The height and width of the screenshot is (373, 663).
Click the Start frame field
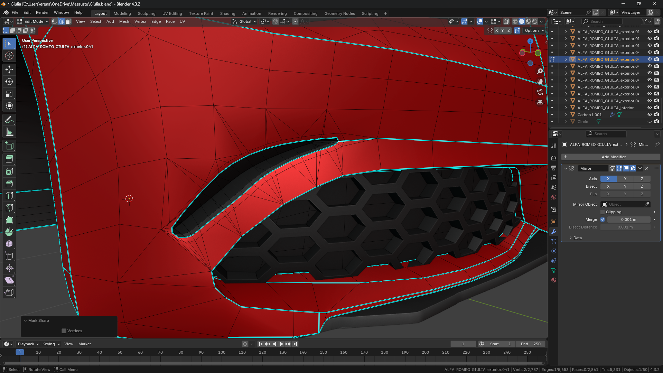500,344
